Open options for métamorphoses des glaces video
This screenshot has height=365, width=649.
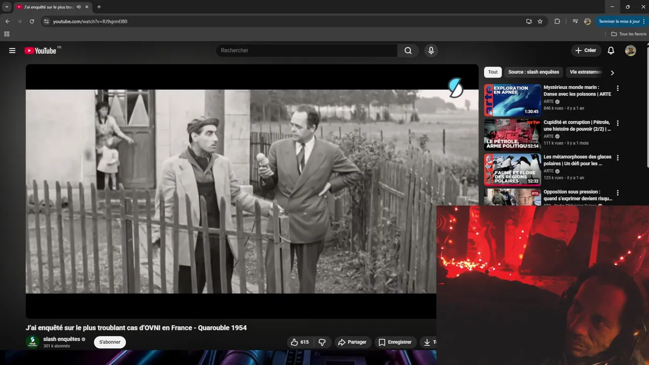coord(618,158)
